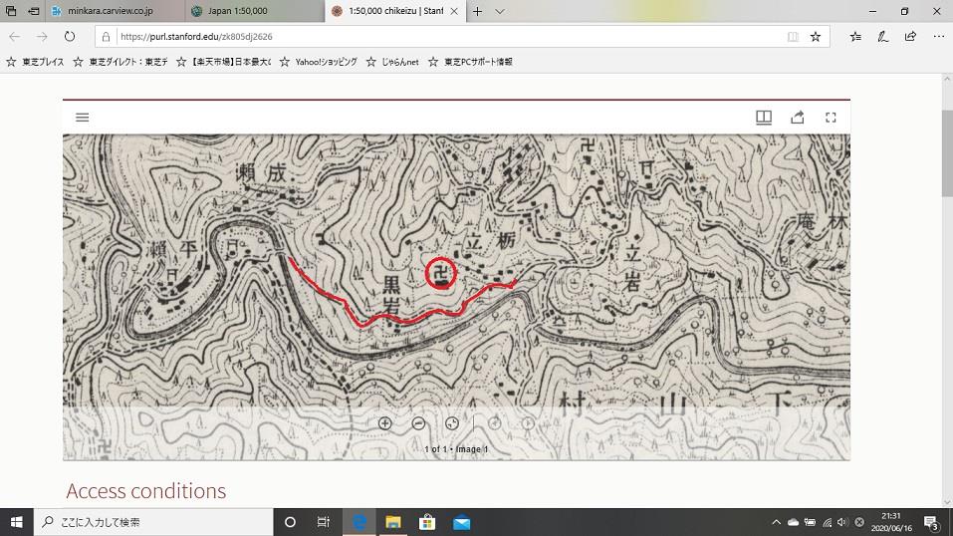Open a new browser tab
Image resolution: width=953 pixels, height=536 pixels.
click(x=478, y=11)
